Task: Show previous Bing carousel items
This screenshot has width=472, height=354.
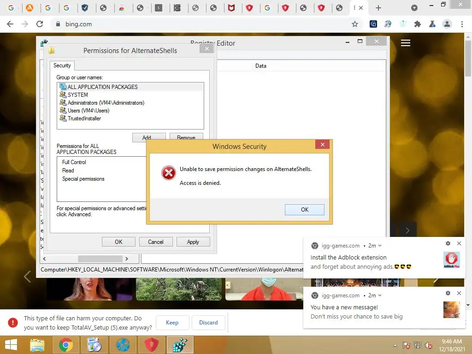Action: click(27, 277)
